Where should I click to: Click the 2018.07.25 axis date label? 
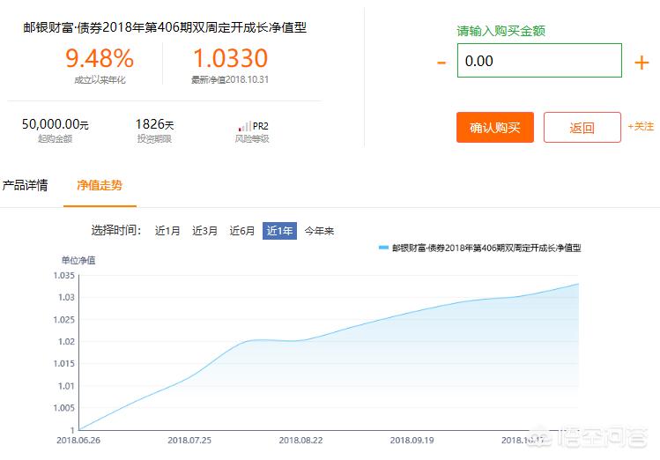pos(189,441)
